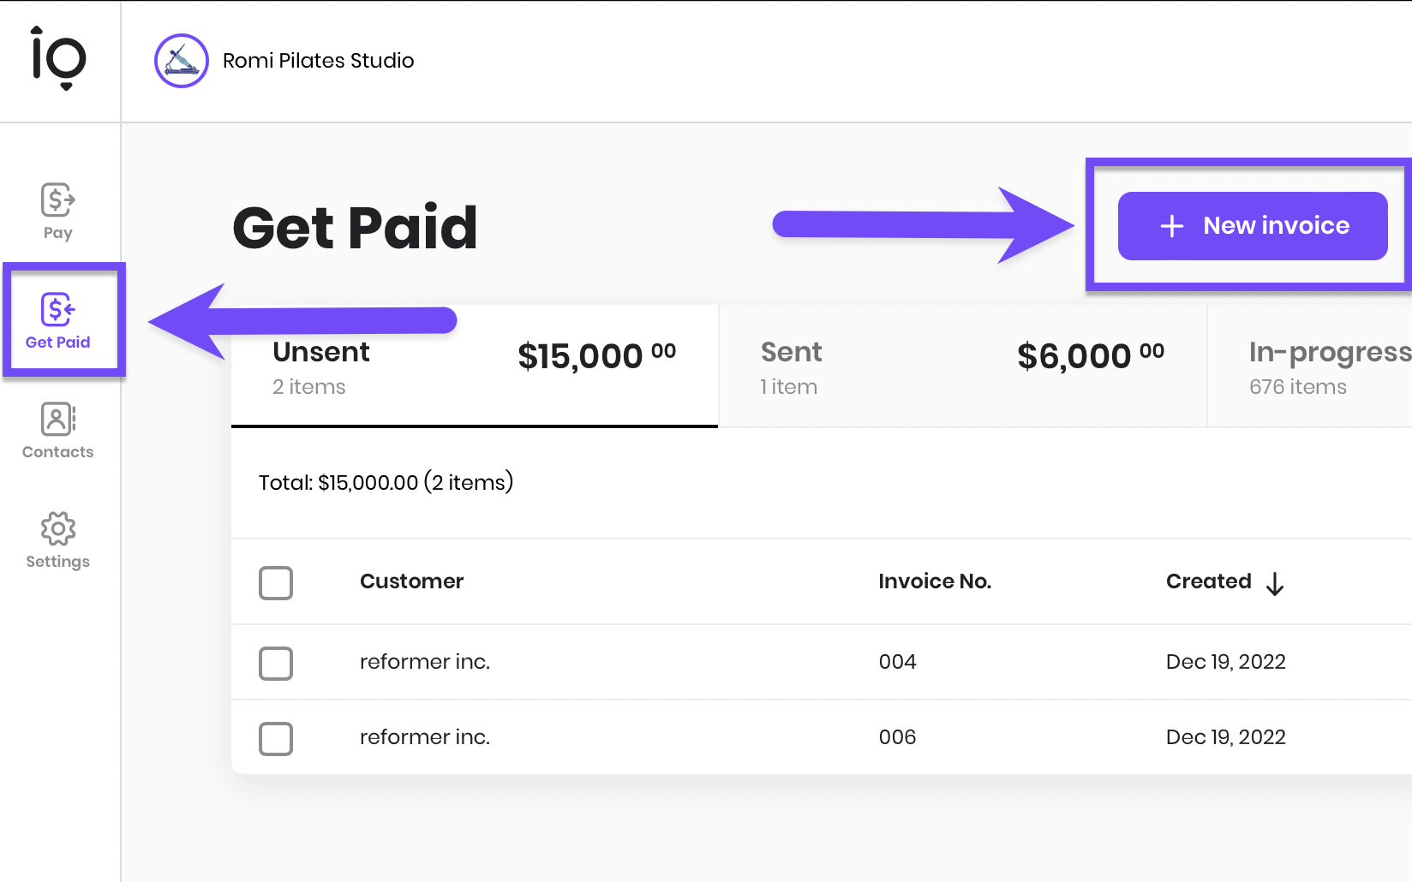The height and width of the screenshot is (882, 1412).
Task: Select checkbox for invoice 004 row
Action: coord(276,664)
